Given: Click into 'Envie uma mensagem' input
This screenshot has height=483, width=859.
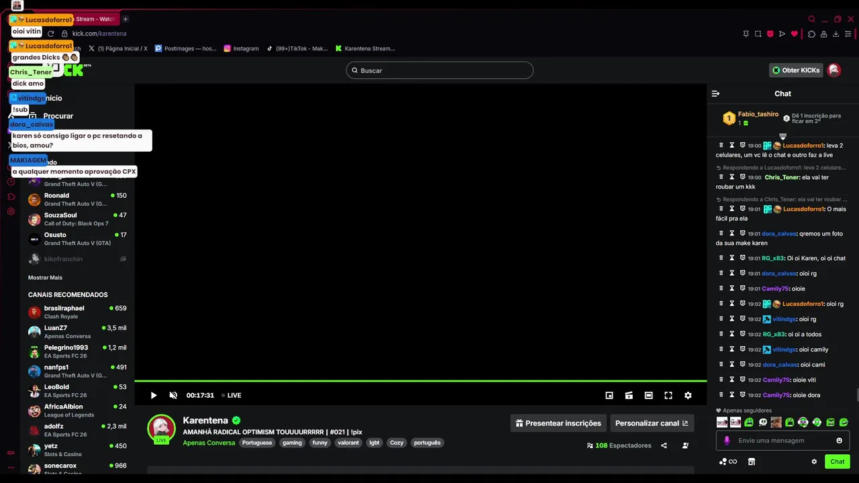Looking at the screenshot, I should point(782,441).
